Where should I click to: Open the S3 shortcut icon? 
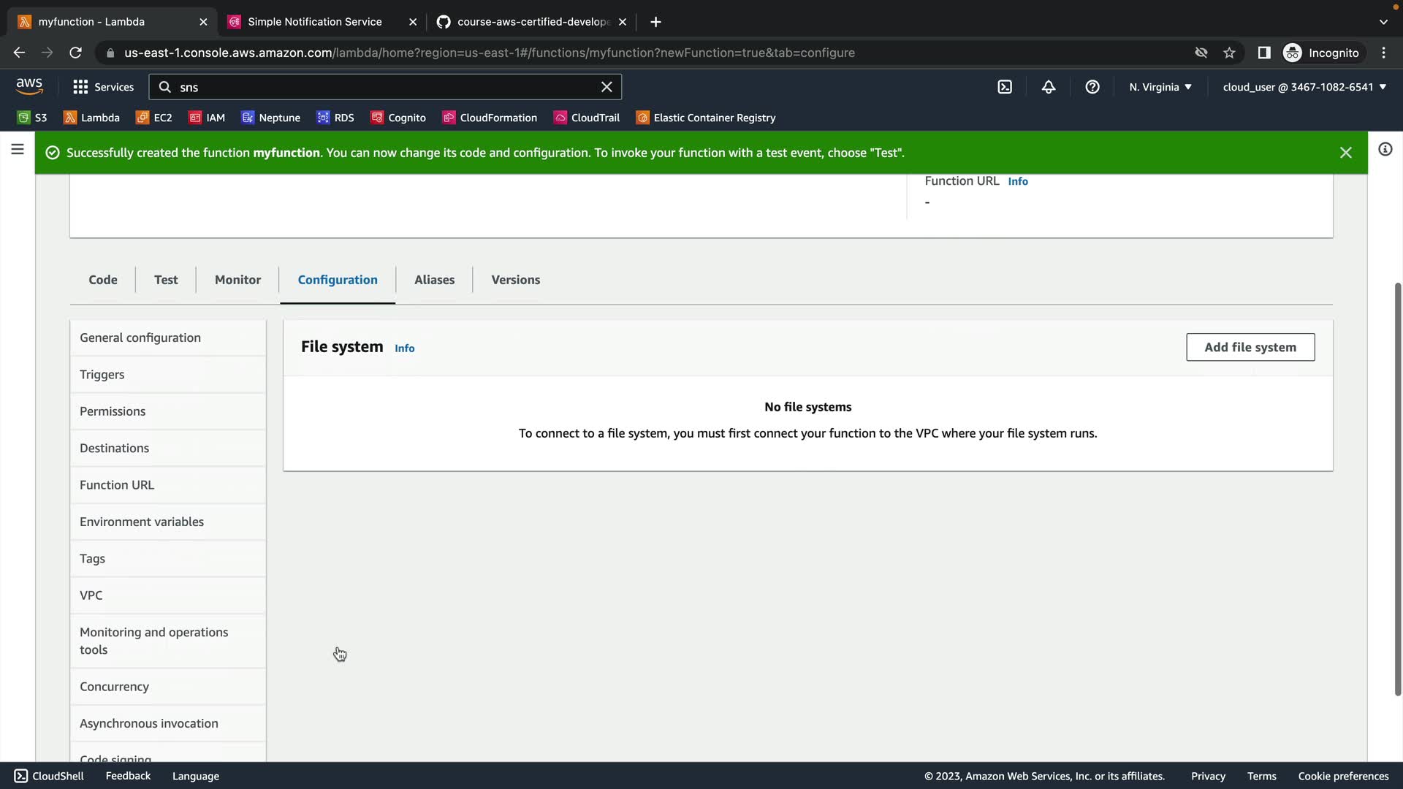click(x=24, y=118)
